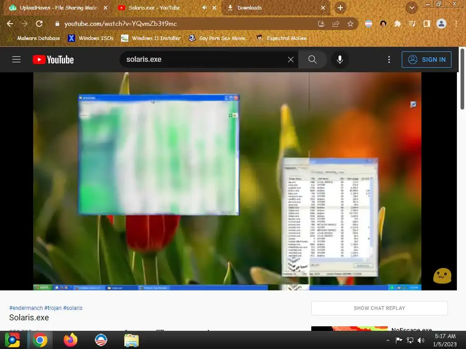Image resolution: width=466 pixels, height=349 pixels.
Task: Open Espectral McGee bookmark
Action: click(x=281, y=38)
